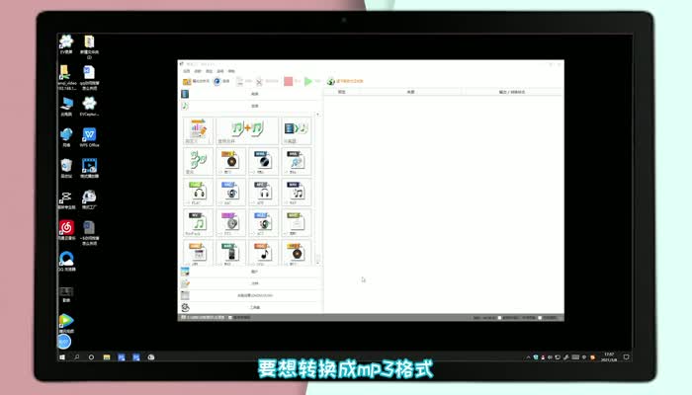
Task: Open the taskbar search icon
Action: 77,357
